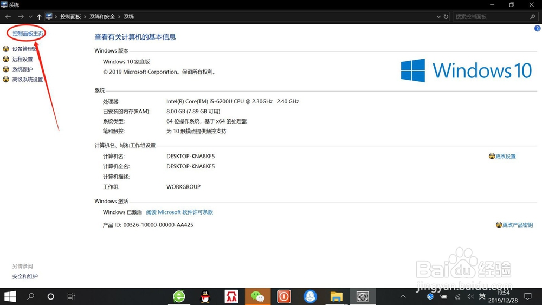Open 安全和维护 link
Viewport: 542px width, 305px height.
click(x=25, y=276)
